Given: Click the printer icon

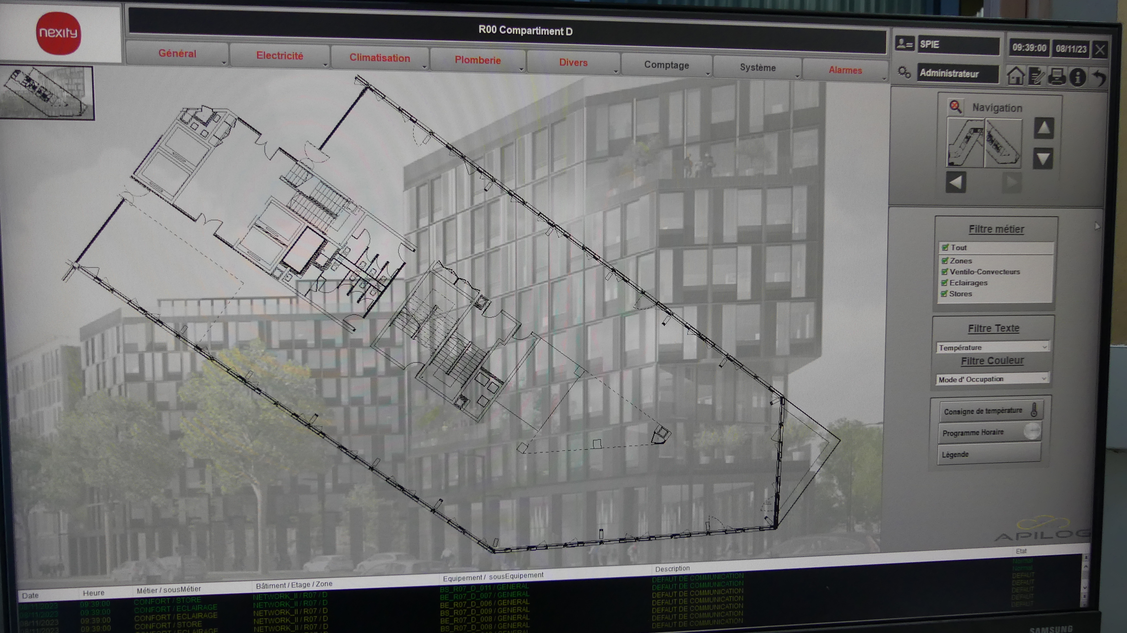Looking at the screenshot, I should (1057, 77).
